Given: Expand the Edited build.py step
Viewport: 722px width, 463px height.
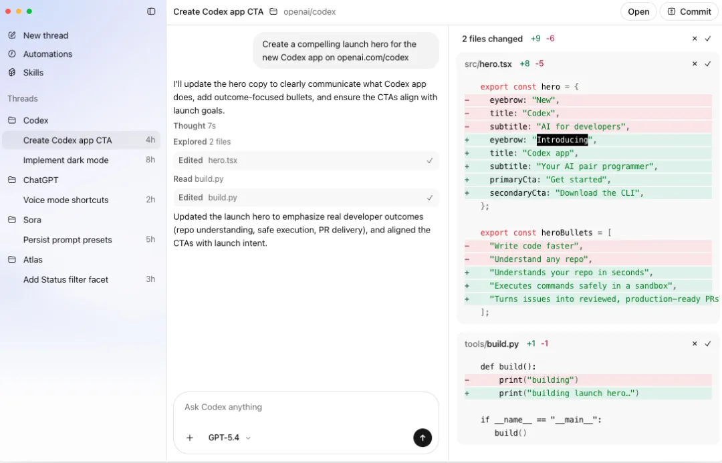Looking at the screenshot, I should coord(306,198).
